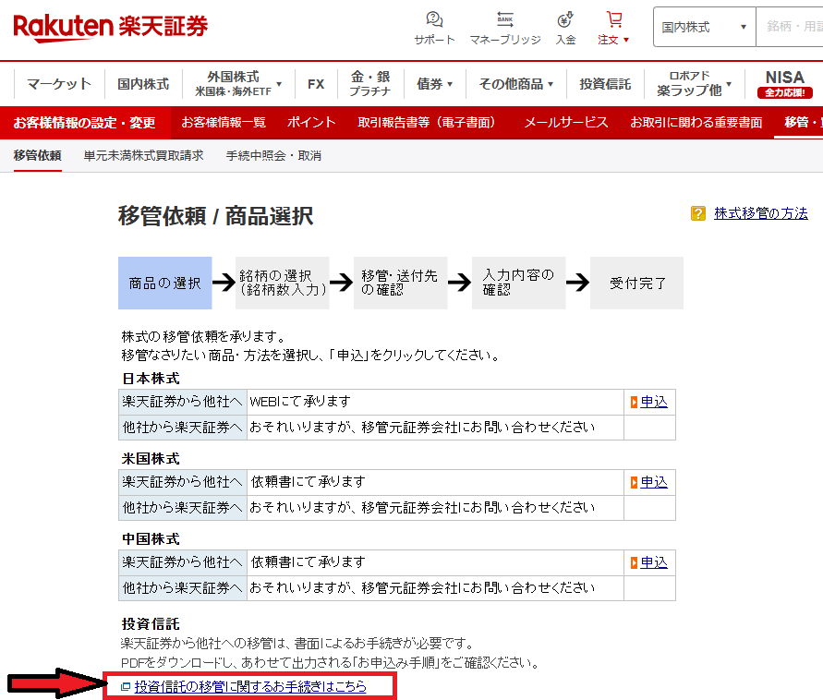Click orange arrow icon in 米国株式 row

pos(634,483)
